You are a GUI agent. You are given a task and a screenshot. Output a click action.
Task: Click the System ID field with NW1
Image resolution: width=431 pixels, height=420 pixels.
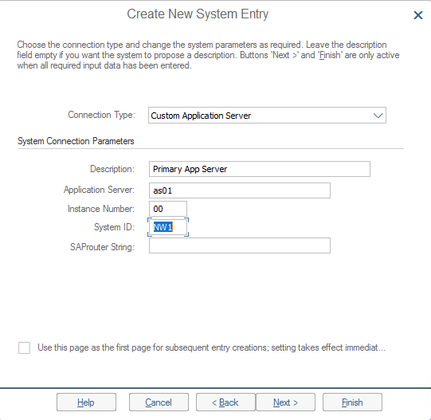pyautogui.click(x=168, y=227)
